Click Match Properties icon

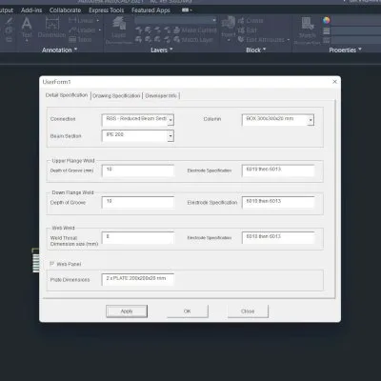click(x=308, y=24)
